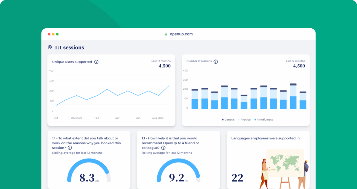This screenshot has height=189, width=357.
Task: Select the 1:1 sessions section heading
Action: (x=69, y=48)
